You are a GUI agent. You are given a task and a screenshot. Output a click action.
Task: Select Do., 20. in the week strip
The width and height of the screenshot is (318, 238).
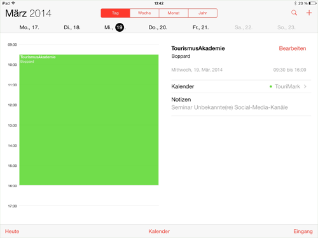tap(158, 27)
